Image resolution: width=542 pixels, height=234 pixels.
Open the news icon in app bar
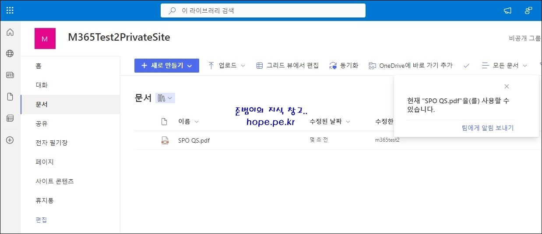(10, 75)
